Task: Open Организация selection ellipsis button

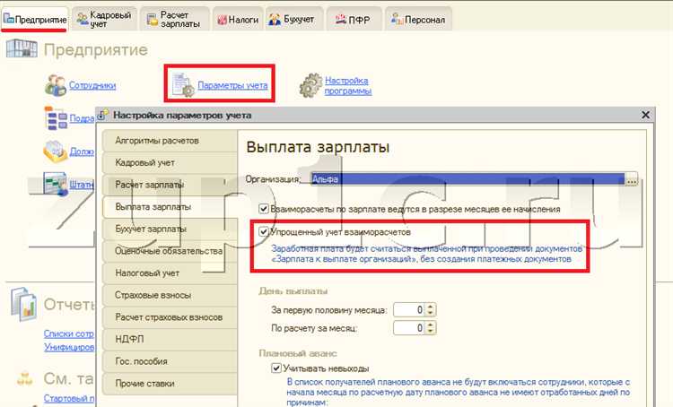Action: coord(632,179)
